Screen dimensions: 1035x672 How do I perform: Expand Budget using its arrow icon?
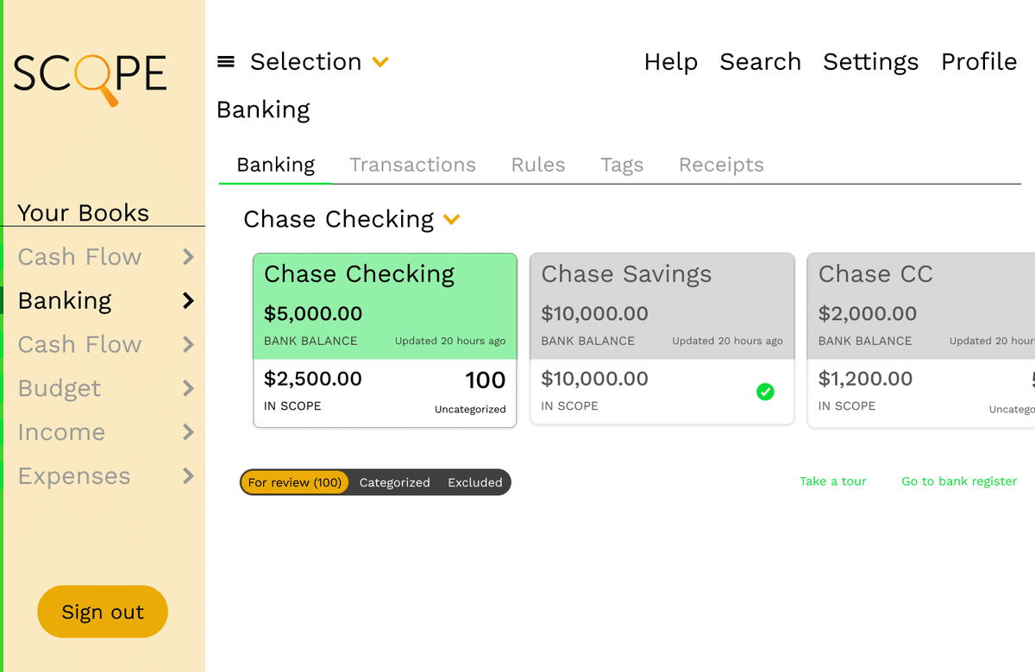188,388
